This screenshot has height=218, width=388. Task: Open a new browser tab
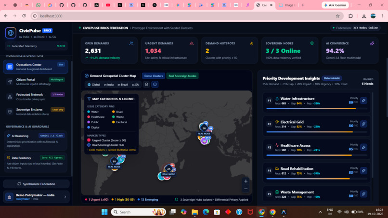(303, 5)
